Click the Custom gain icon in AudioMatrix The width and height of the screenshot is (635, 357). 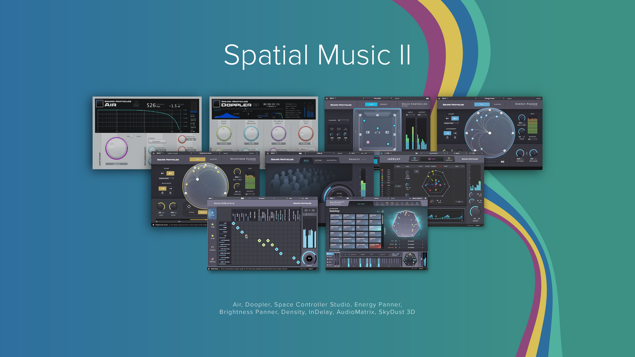point(212,248)
